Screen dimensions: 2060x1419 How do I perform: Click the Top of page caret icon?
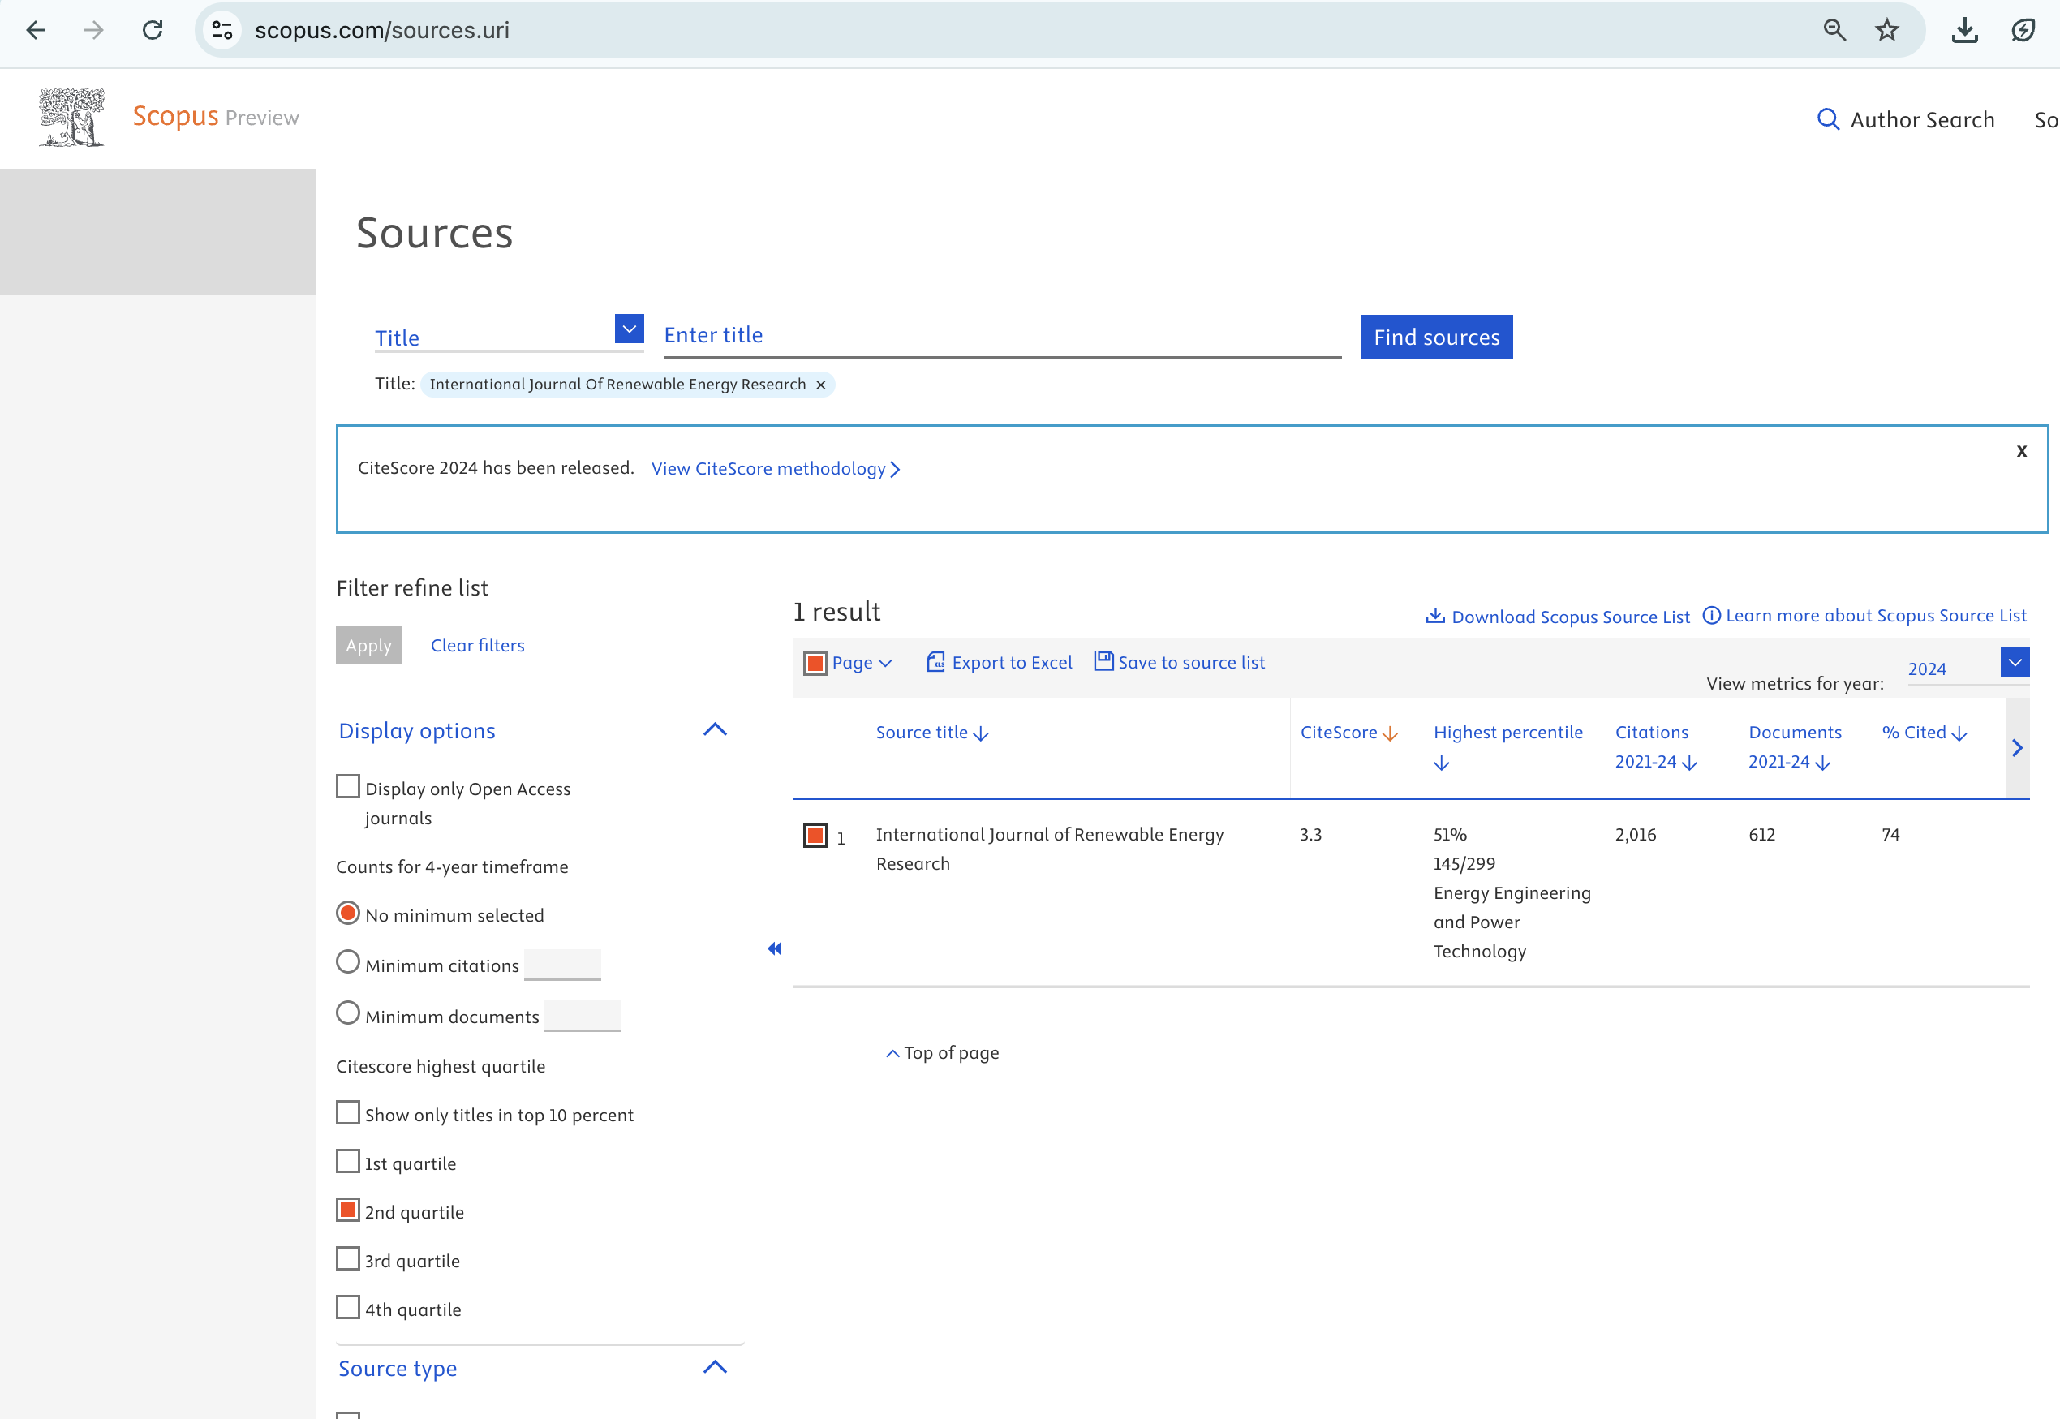(892, 1054)
